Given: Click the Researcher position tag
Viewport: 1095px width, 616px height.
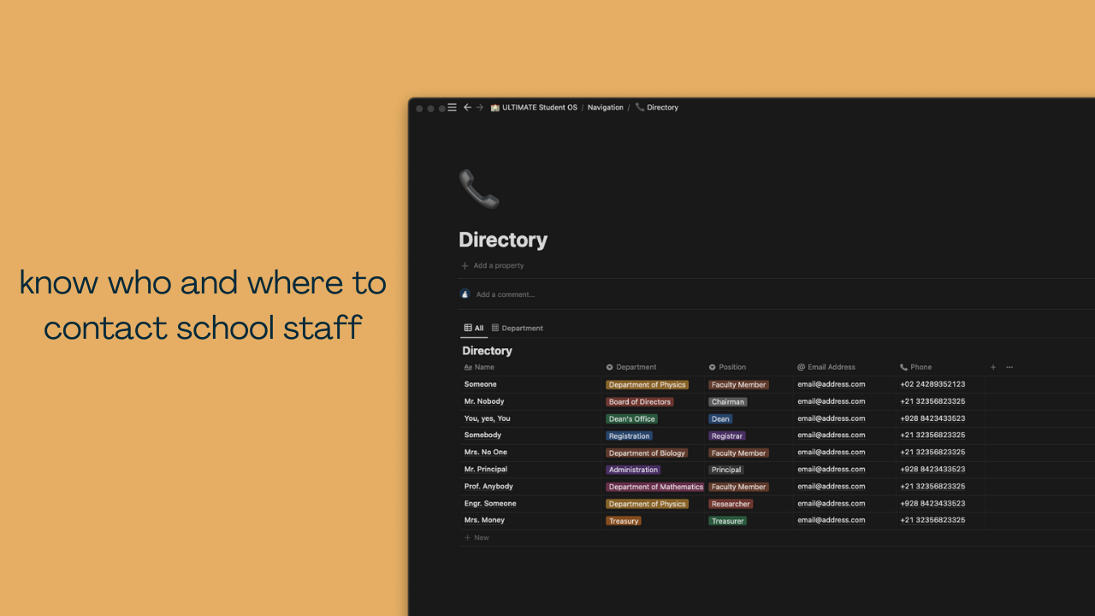Looking at the screenshot, I should coord(731,504).
